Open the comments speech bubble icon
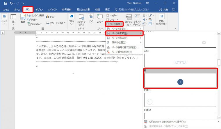Image resolution: width=221 pixels, height=129 pixels. pos(174,10)
